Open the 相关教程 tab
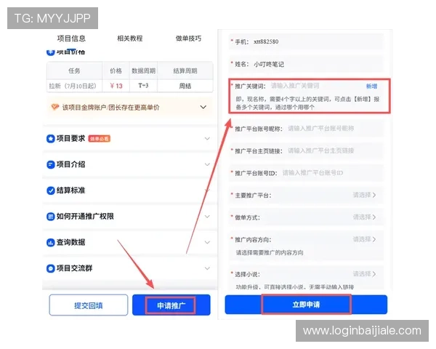This screenshot has height=349, width=436. (130, 39)
